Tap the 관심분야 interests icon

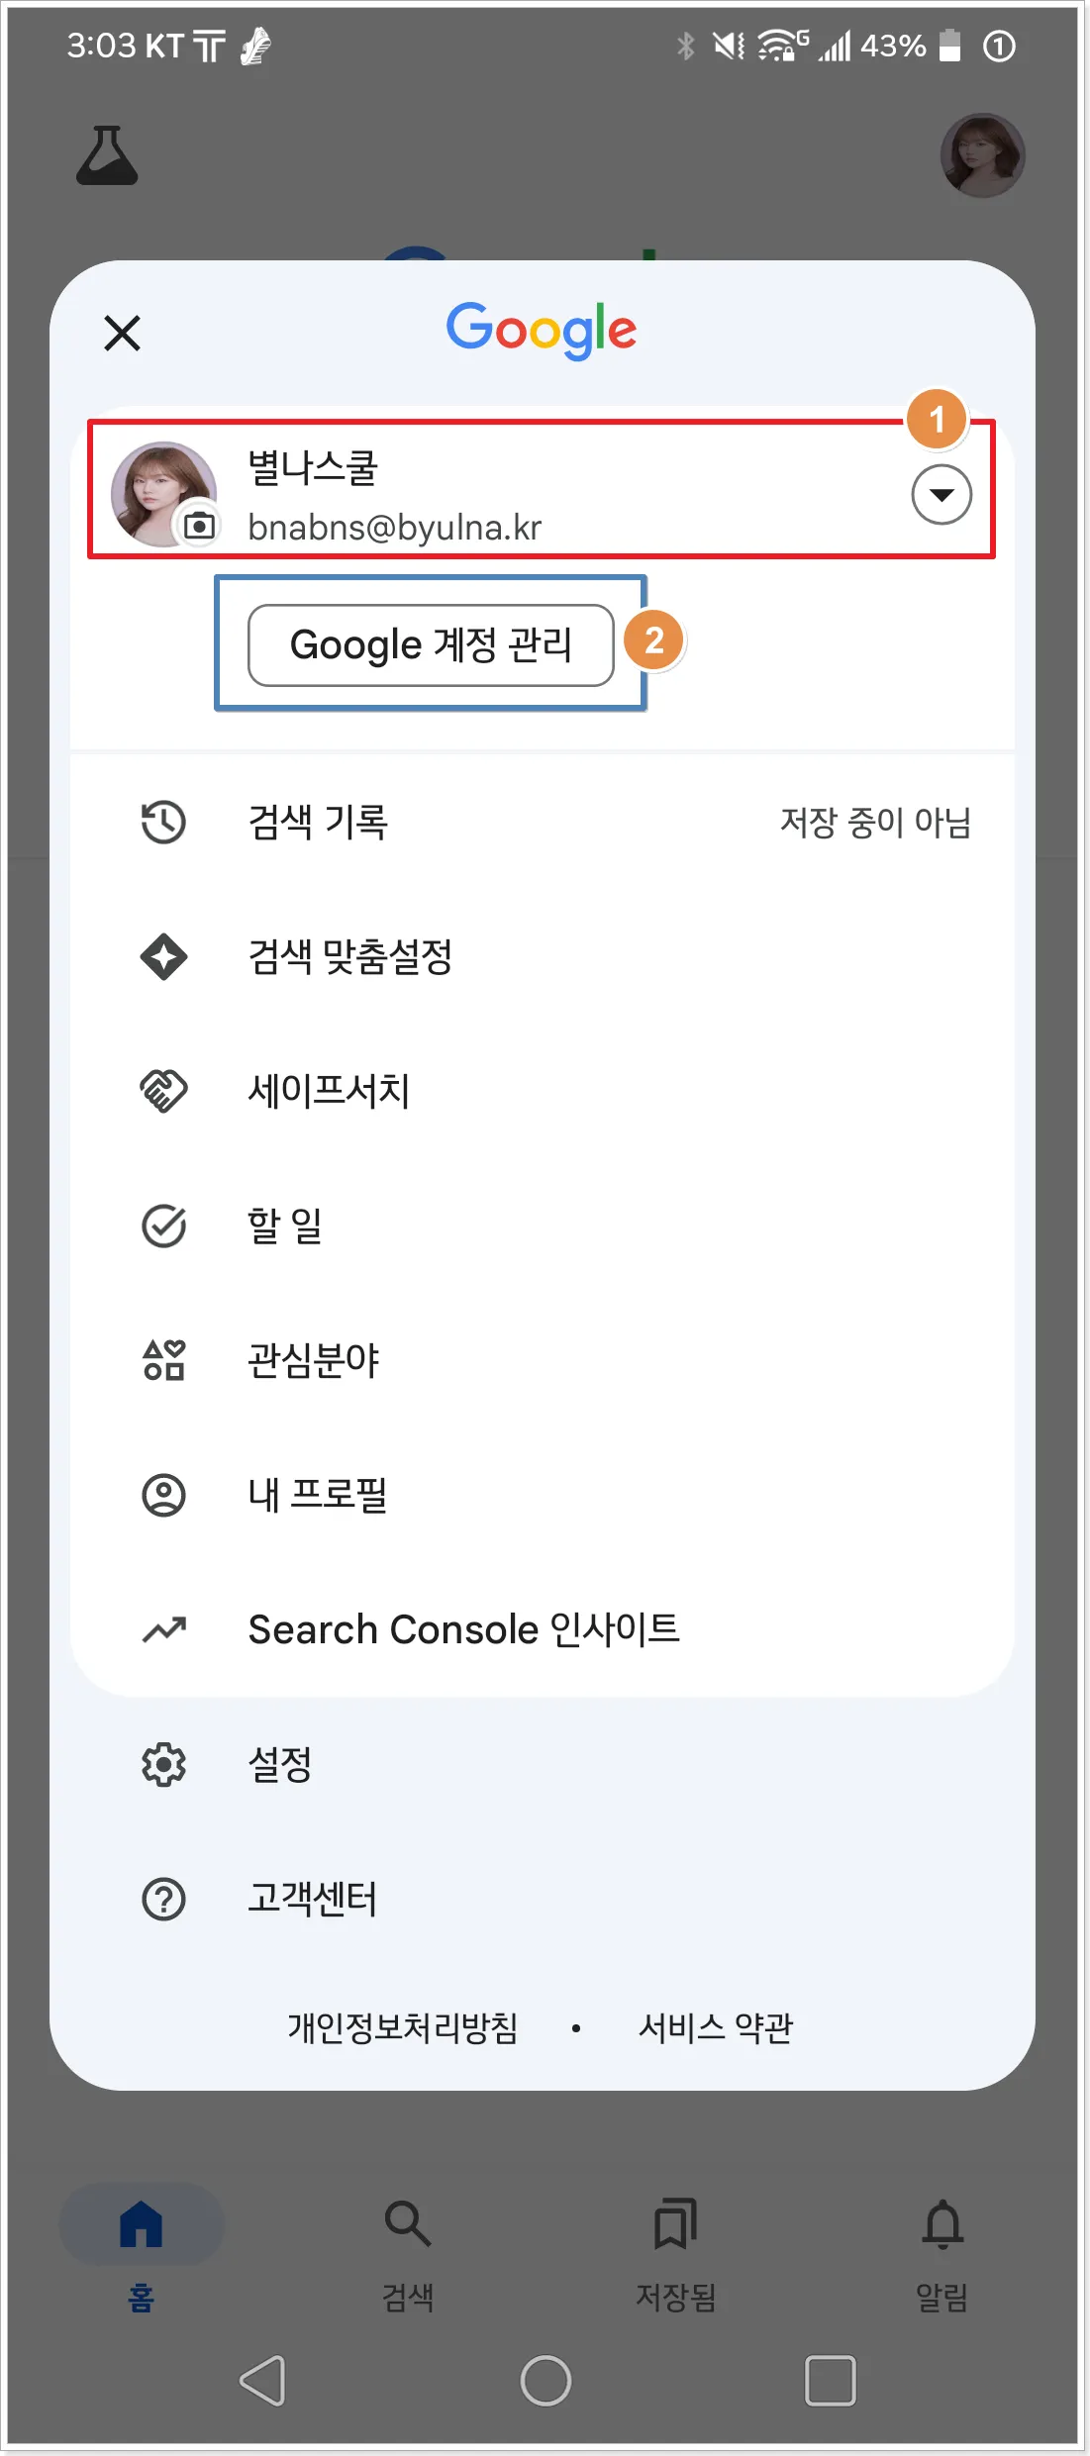point(164,1360)
